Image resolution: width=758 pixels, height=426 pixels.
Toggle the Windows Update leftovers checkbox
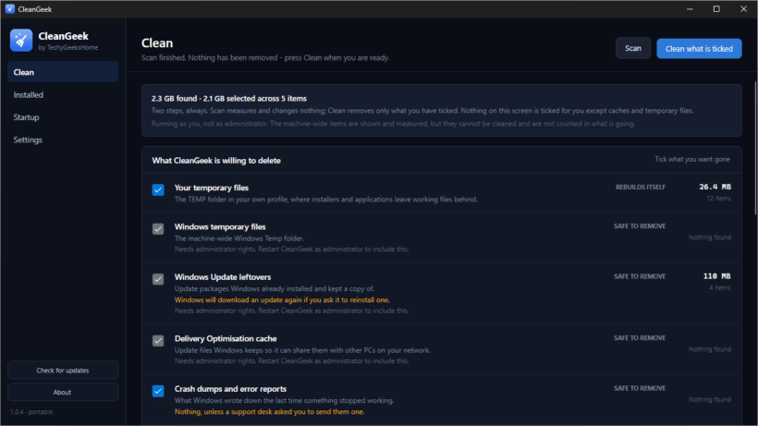click(158, 279)
